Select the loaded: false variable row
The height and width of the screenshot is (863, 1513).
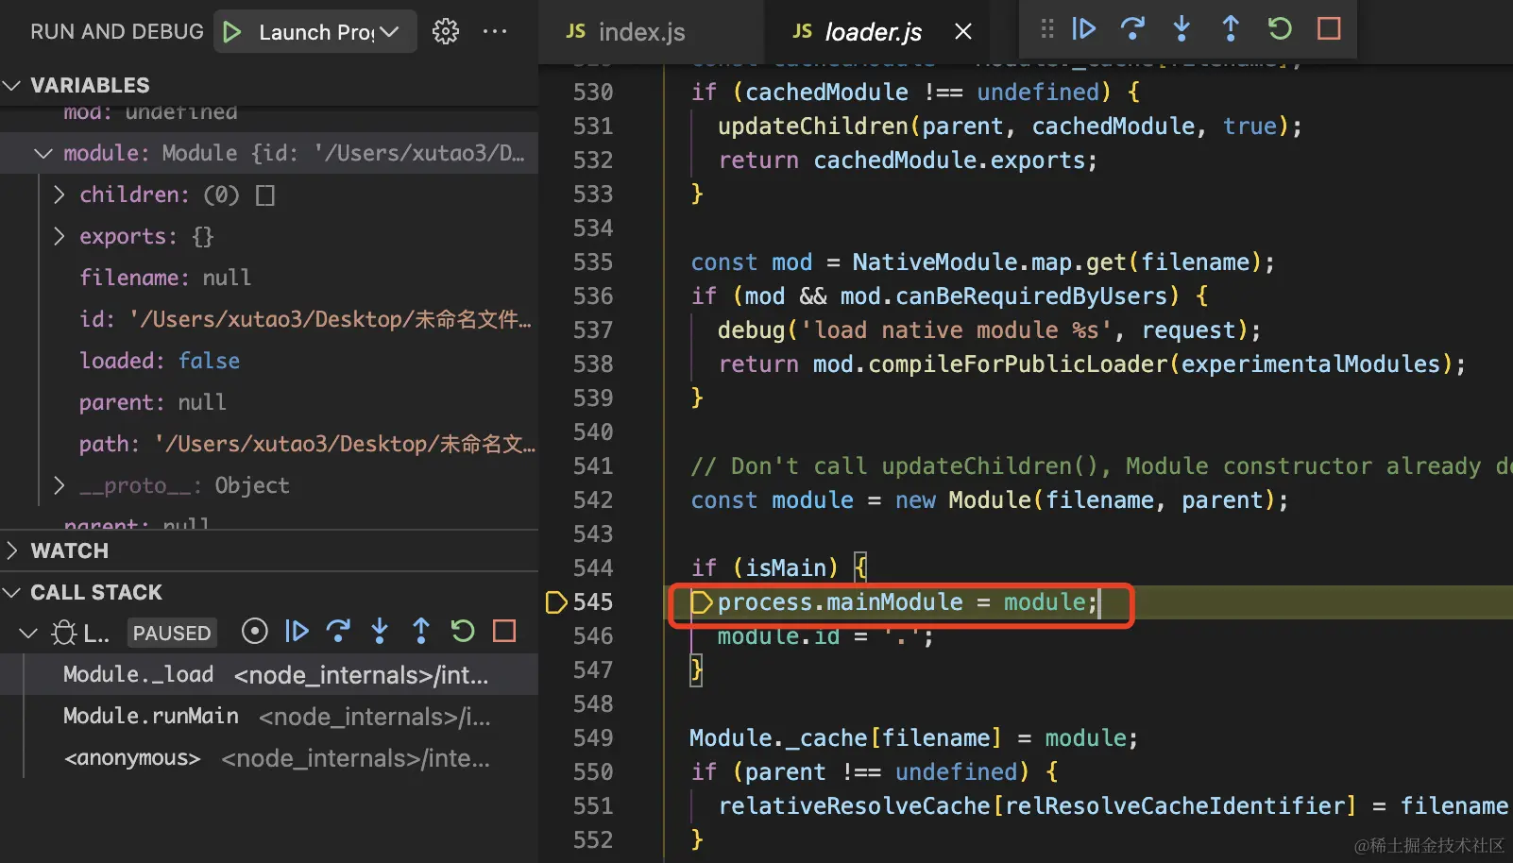pos(269,361)
